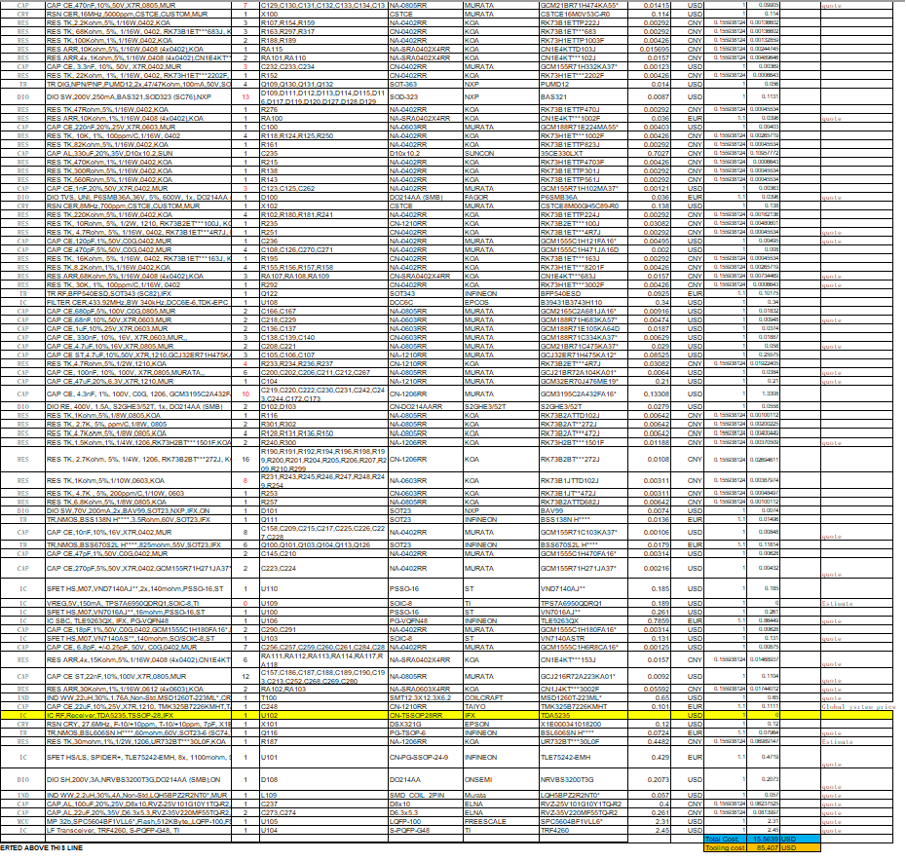Click the 'U105' reference designator cell
The image size is (906, 861).
(x=323, y=822)
